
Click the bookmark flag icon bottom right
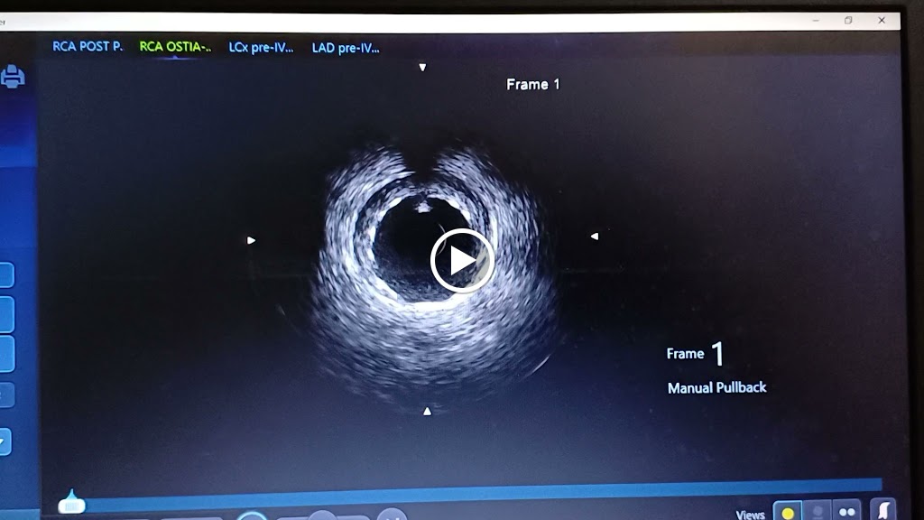[x=882, y=510]
